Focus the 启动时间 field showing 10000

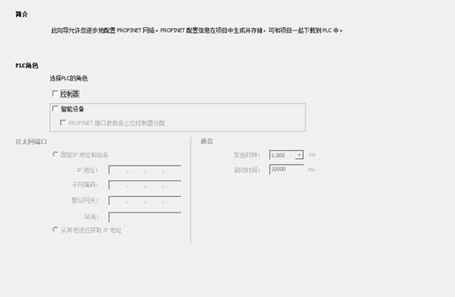(x=287, y=170)
